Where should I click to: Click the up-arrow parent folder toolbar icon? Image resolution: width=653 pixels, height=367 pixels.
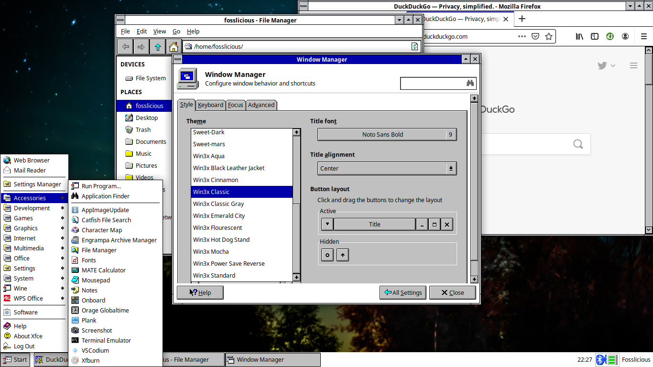157,47
